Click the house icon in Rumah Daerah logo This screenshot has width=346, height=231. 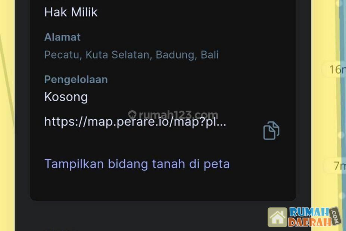click(277, 217)
